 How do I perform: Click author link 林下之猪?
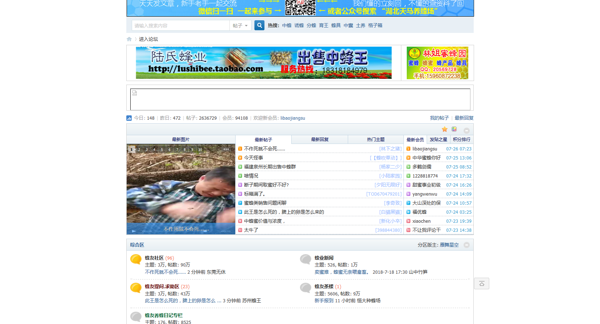pyautogui.click(x=390, y=149)
